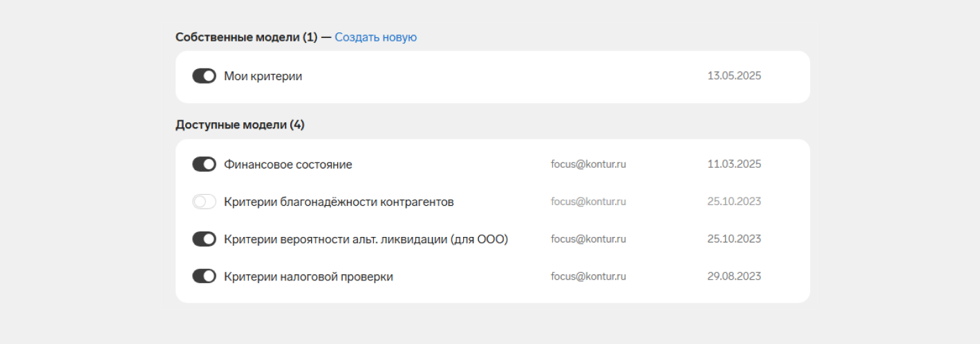Click the «Создать новую» link
Image resolution: width=980 pixels, height=344 pixels.
tap(375, 37)
